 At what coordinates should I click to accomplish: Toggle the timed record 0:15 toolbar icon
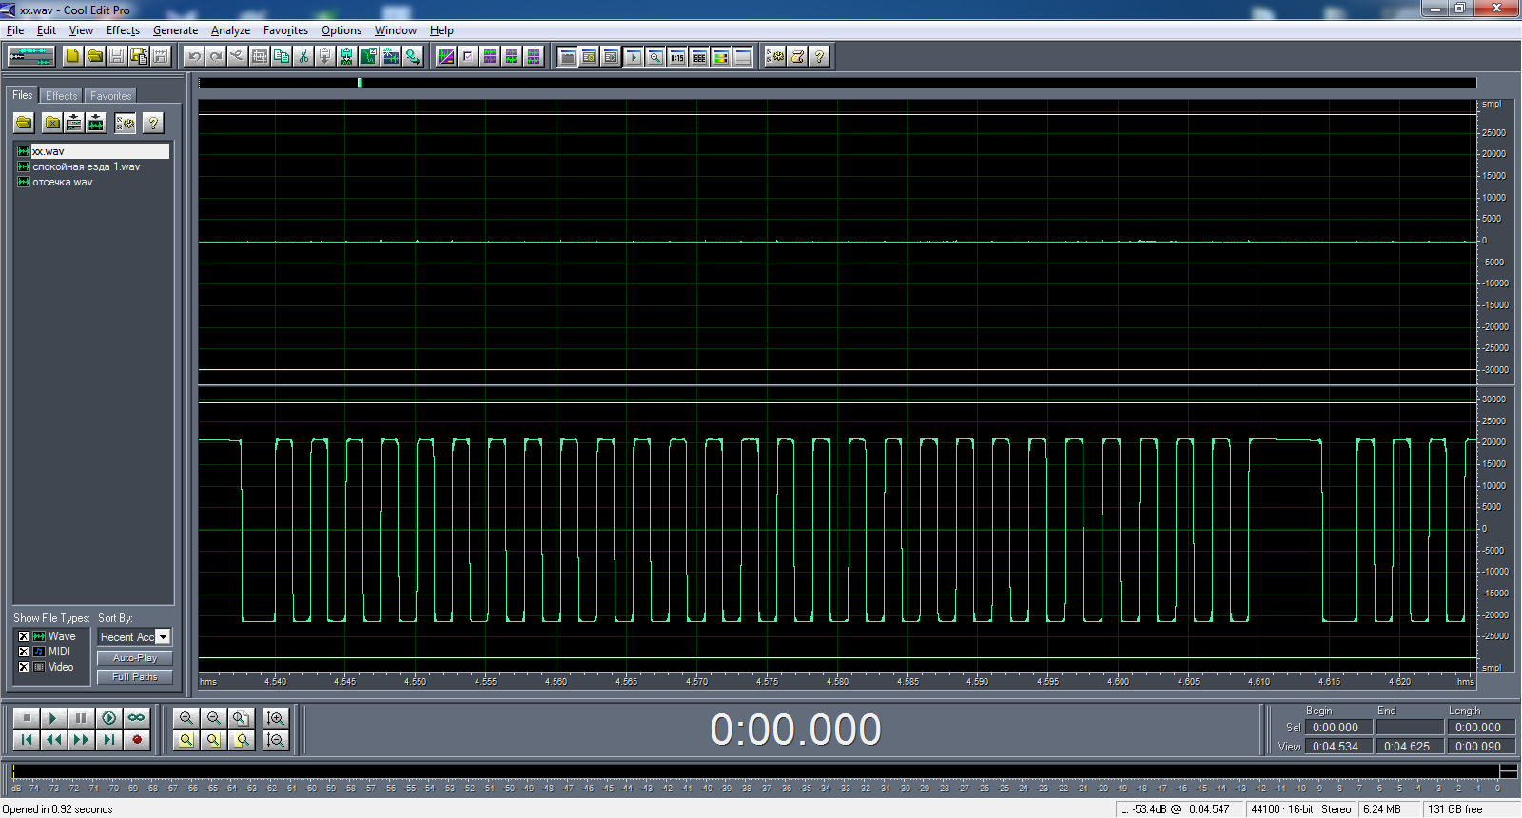point(677,57)
